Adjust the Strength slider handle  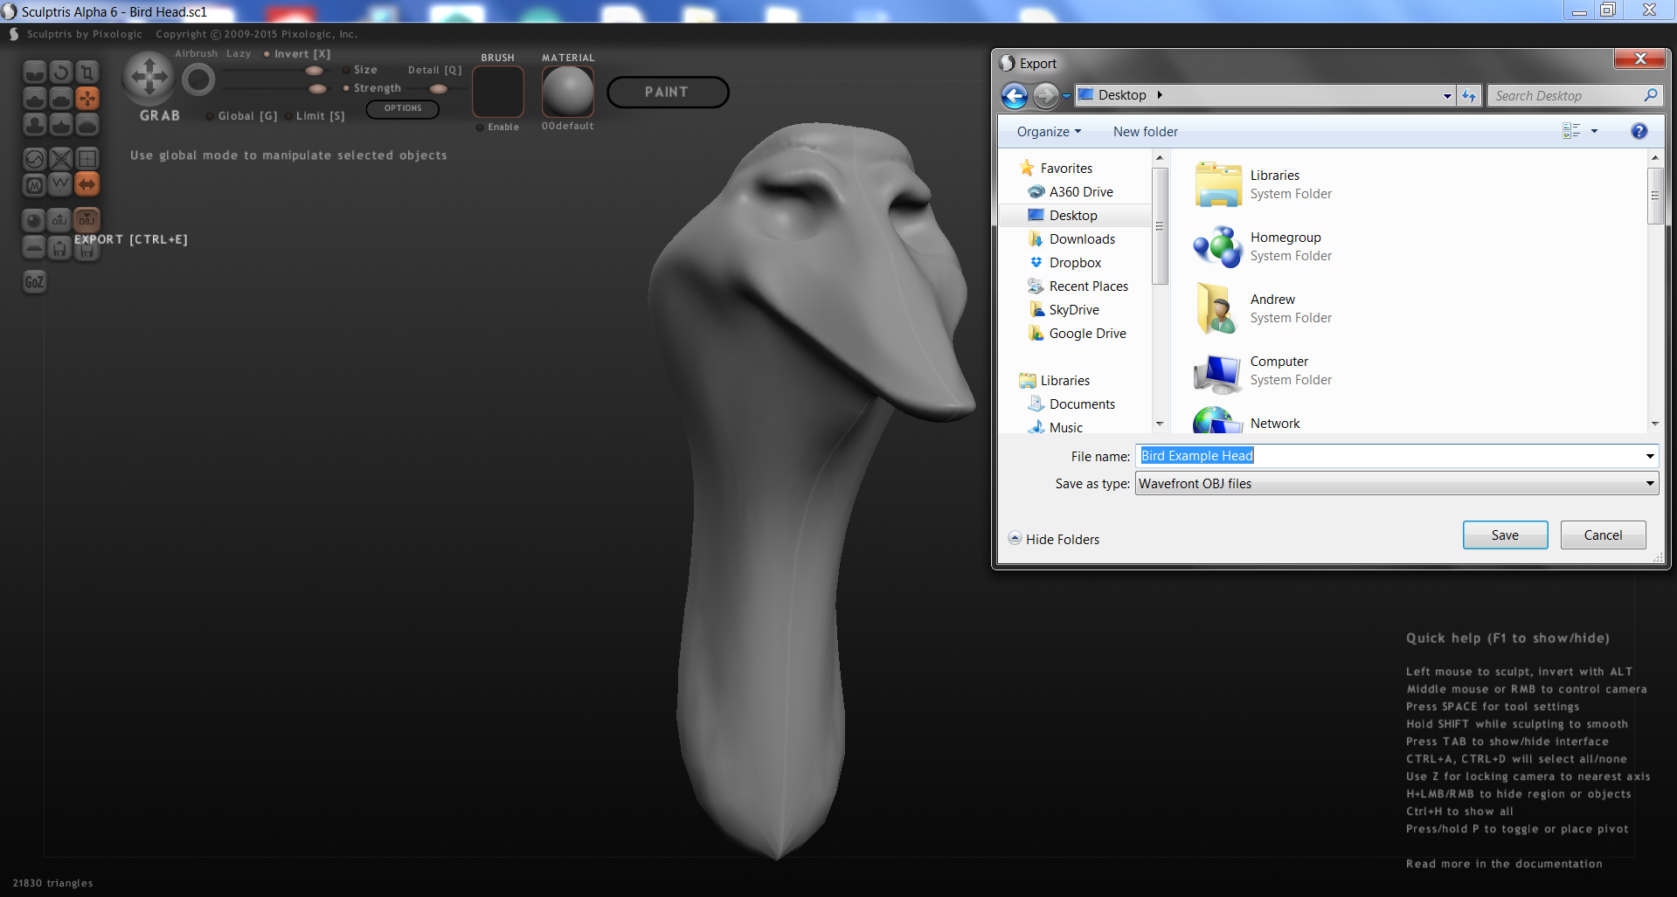318,89
